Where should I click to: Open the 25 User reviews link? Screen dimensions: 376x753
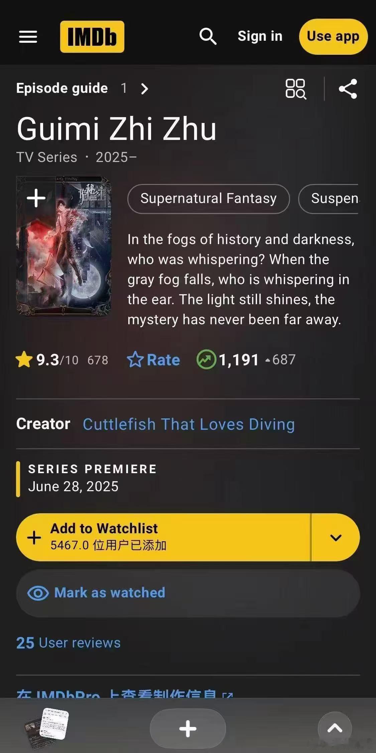pyautogui.click(x=69, y=643)
